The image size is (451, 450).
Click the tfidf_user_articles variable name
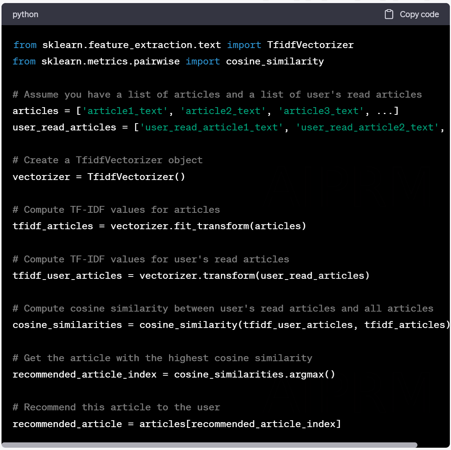click(x=67, y=276)
